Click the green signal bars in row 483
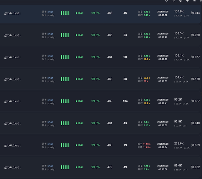 [x=65, y=79]
